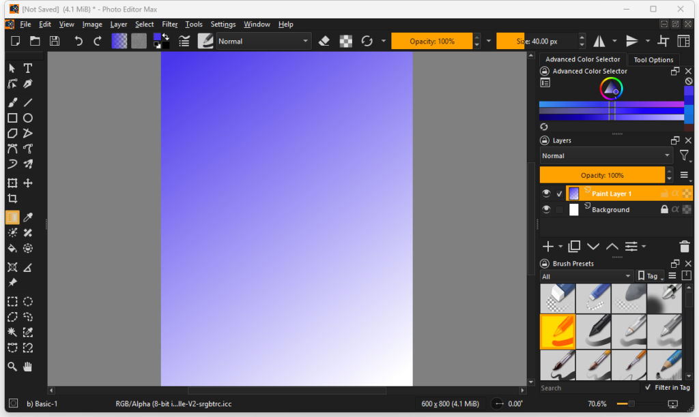Open the Select menu
Viewport: 699px width, 417px height.
(145, 25)
